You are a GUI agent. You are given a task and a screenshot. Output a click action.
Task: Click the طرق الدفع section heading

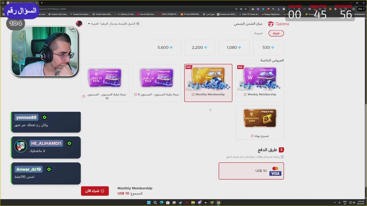[268, 150]
